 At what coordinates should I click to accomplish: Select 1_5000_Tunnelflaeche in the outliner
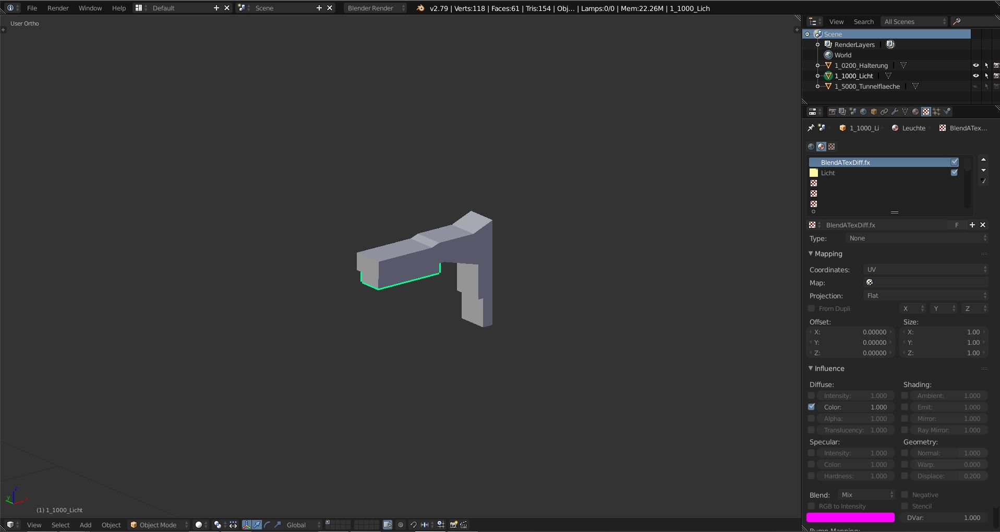(866, 86)
